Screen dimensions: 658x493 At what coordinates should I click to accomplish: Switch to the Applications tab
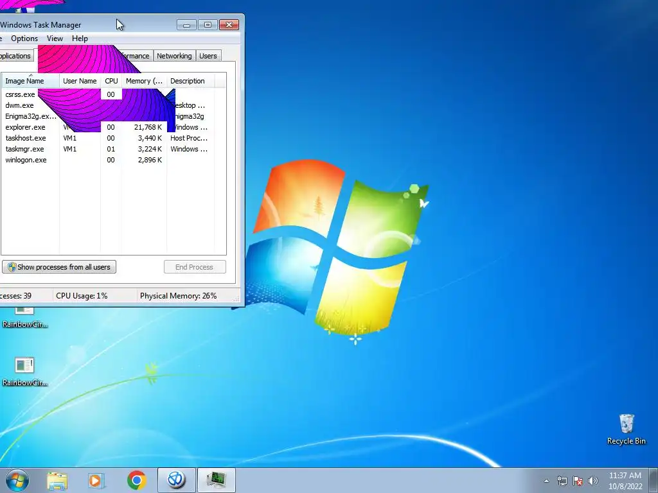(15, 56)
